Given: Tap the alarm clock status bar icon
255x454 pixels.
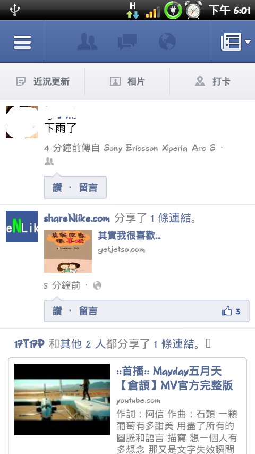Looking at the screenshot, I should pyautogui.click(x=193, y=10).
